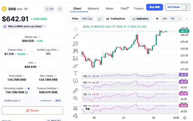Toggle DEX Mode switch
The width and height of the screenshot is (193, 121).
click(x=185, y=7)
